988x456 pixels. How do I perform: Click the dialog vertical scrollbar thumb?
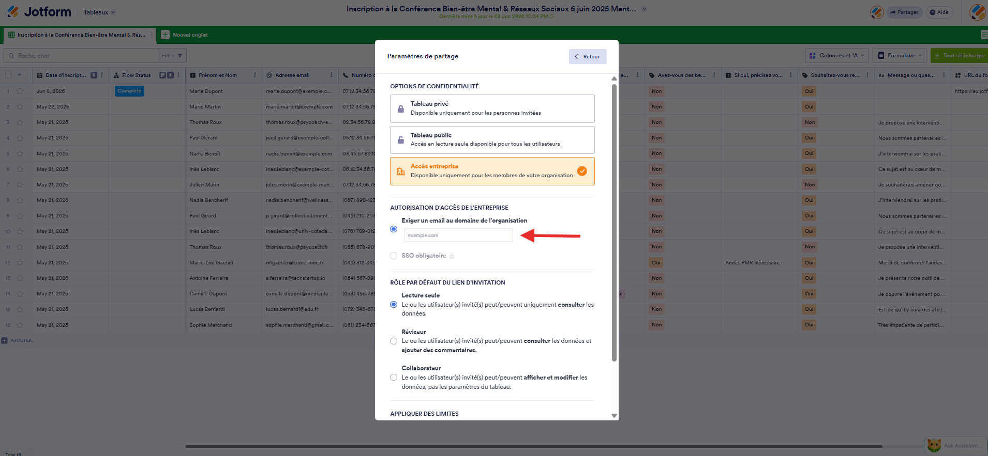coord(614,222)
